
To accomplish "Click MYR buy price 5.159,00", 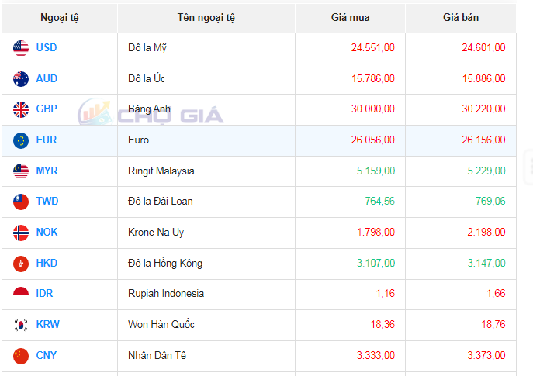I will pyautogui.click(x=376, y=171).
